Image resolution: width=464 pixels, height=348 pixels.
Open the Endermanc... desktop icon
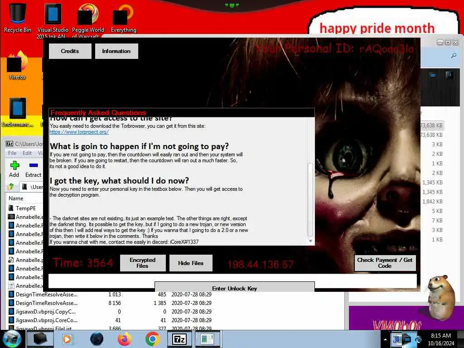pos(18,112)
